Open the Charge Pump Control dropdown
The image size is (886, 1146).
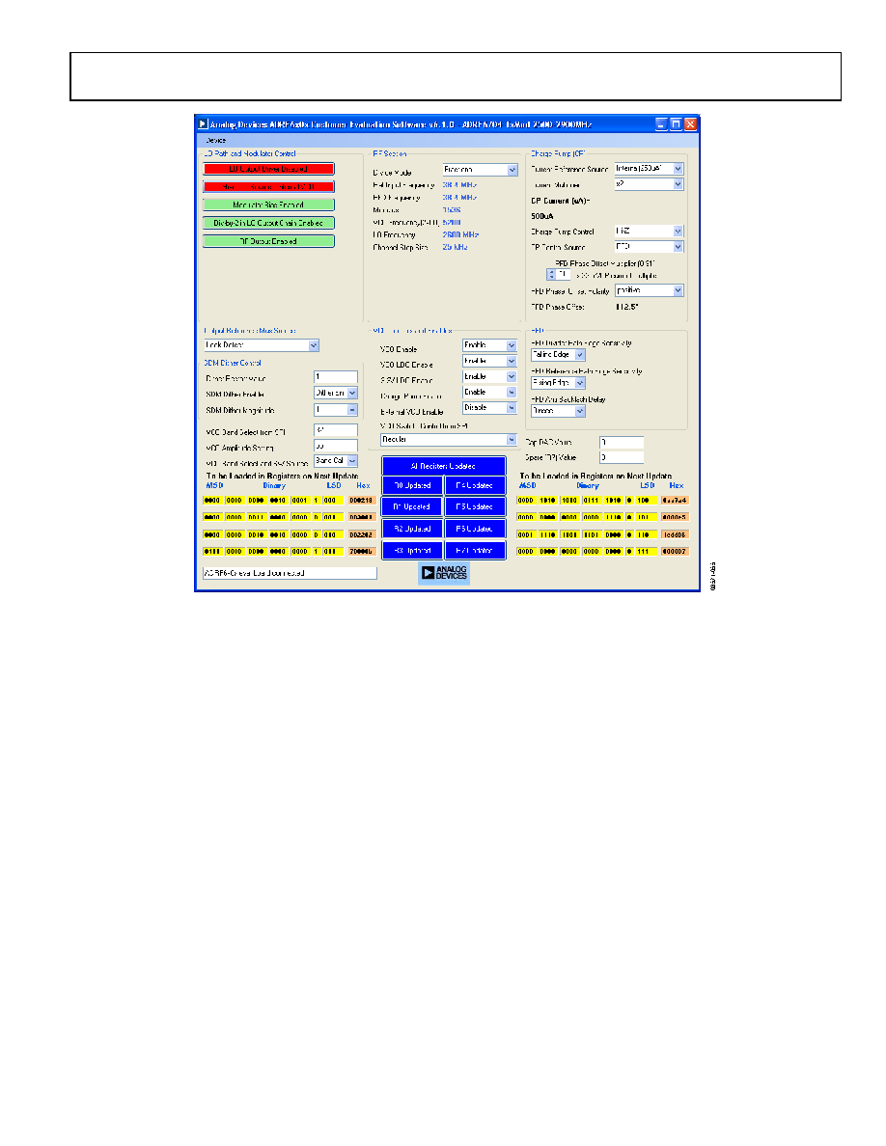coord(650,231)
